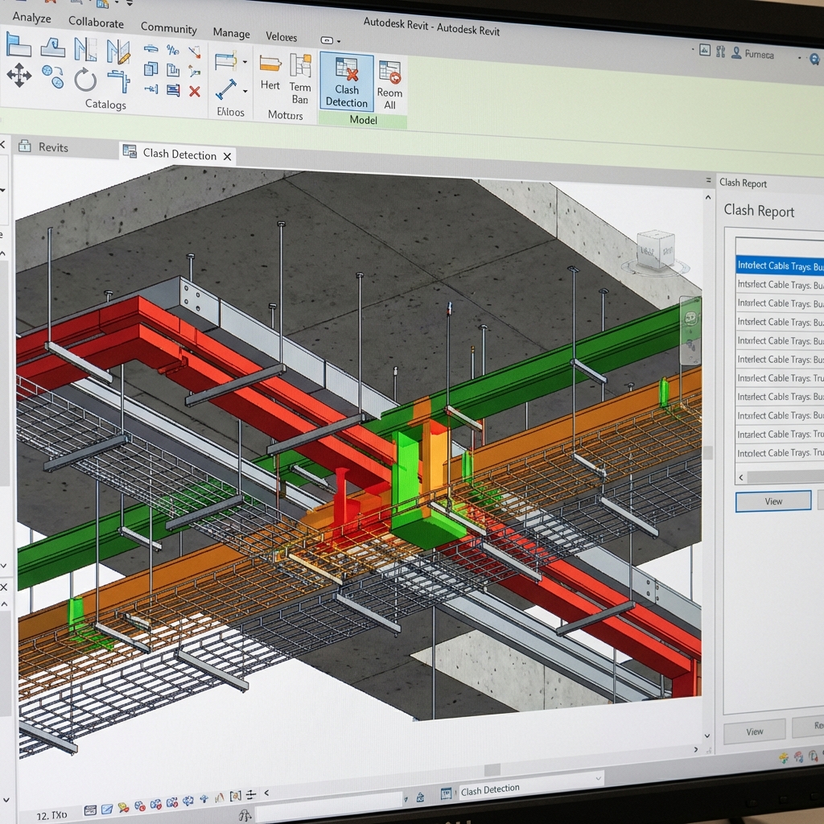Select the move arrows tool in Catalogs
This screenshot has width=824, height=824.
[19, 76]
